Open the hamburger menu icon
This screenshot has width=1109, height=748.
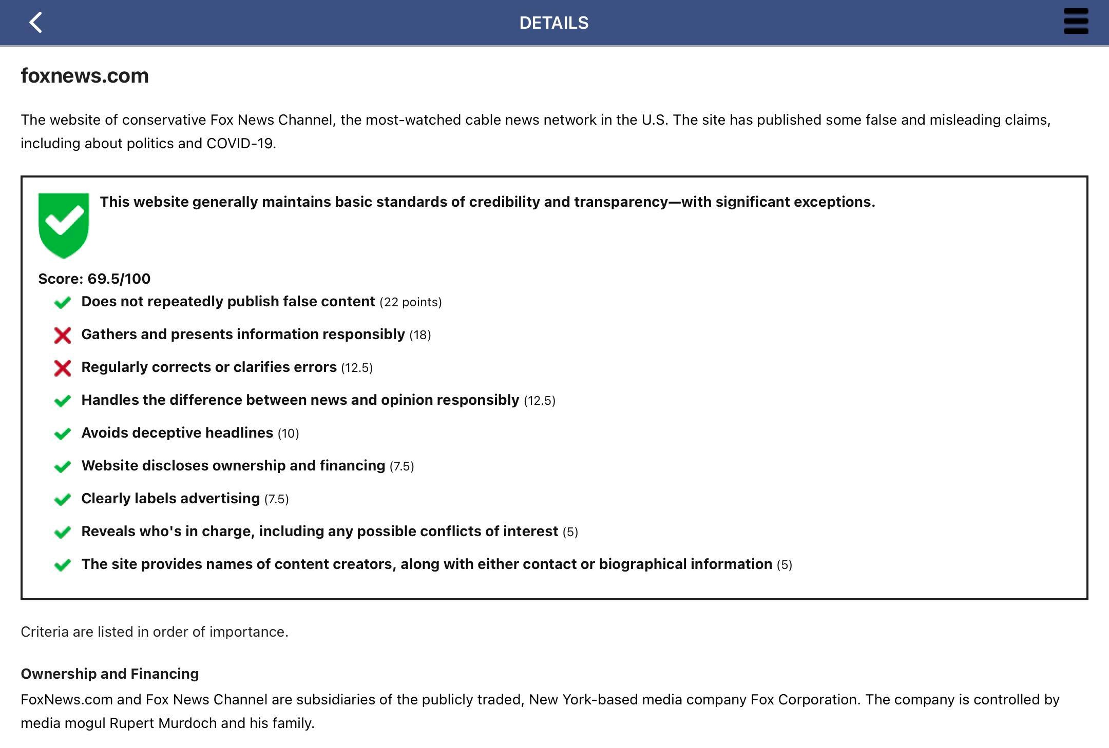[x=1076, y=22]
